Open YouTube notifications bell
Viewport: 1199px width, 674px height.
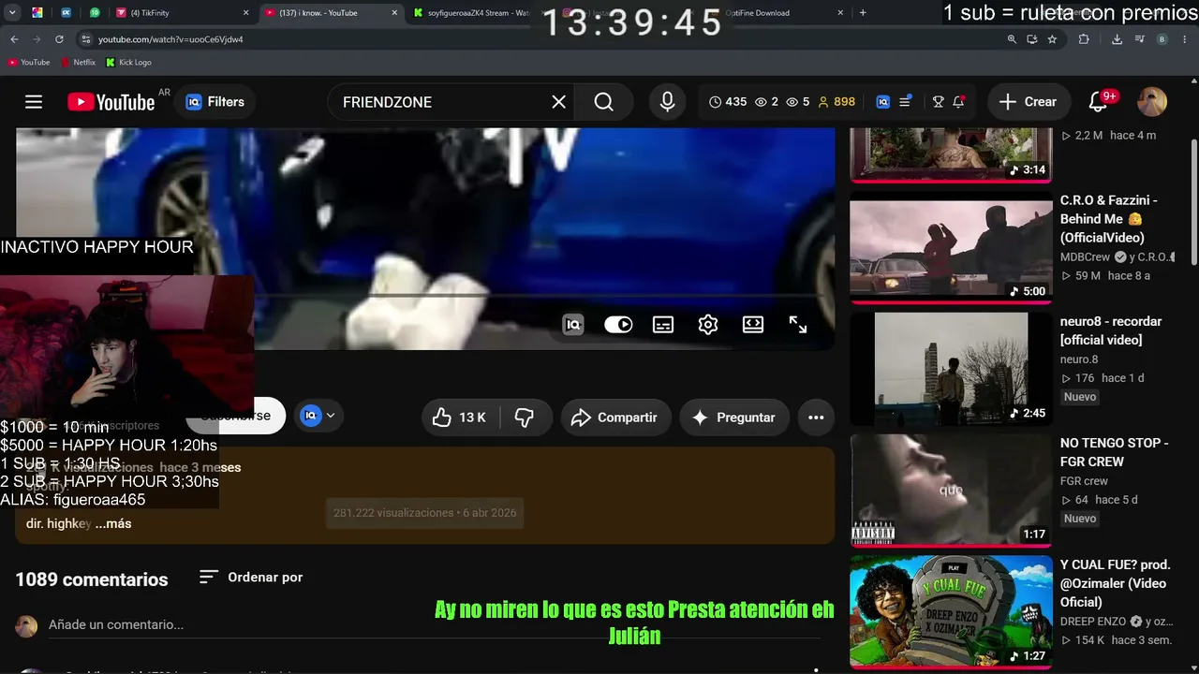1099,102
